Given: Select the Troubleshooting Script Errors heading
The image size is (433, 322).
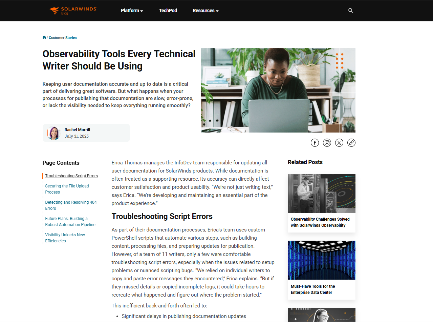Looking at the screenshot, I should click(x=162, y=216).
